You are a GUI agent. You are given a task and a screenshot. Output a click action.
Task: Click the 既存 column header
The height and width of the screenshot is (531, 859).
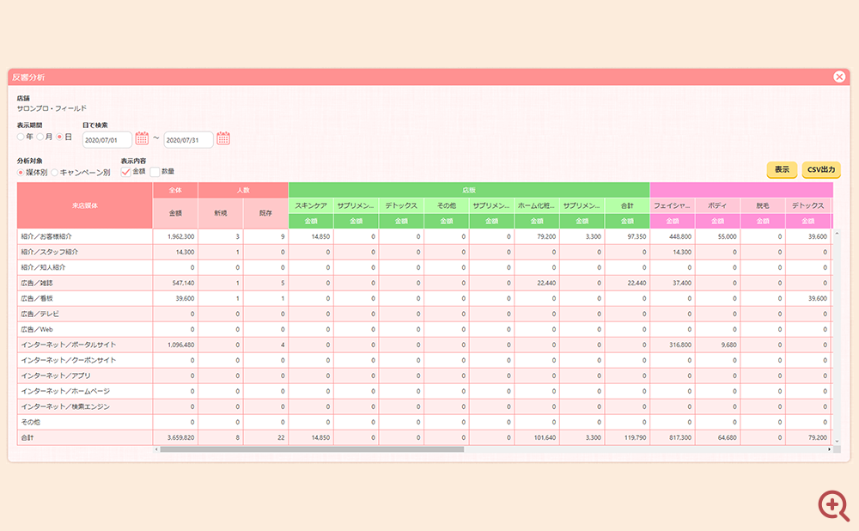(265, 213)
